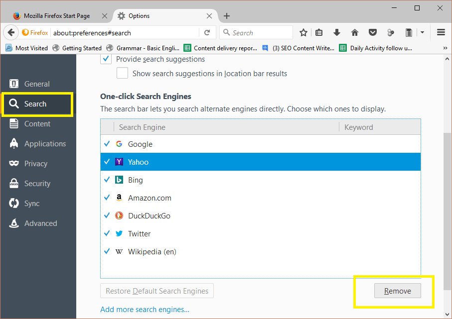
Task: Open Daily Activity follow up bookmark
Action: pos(376,48)
